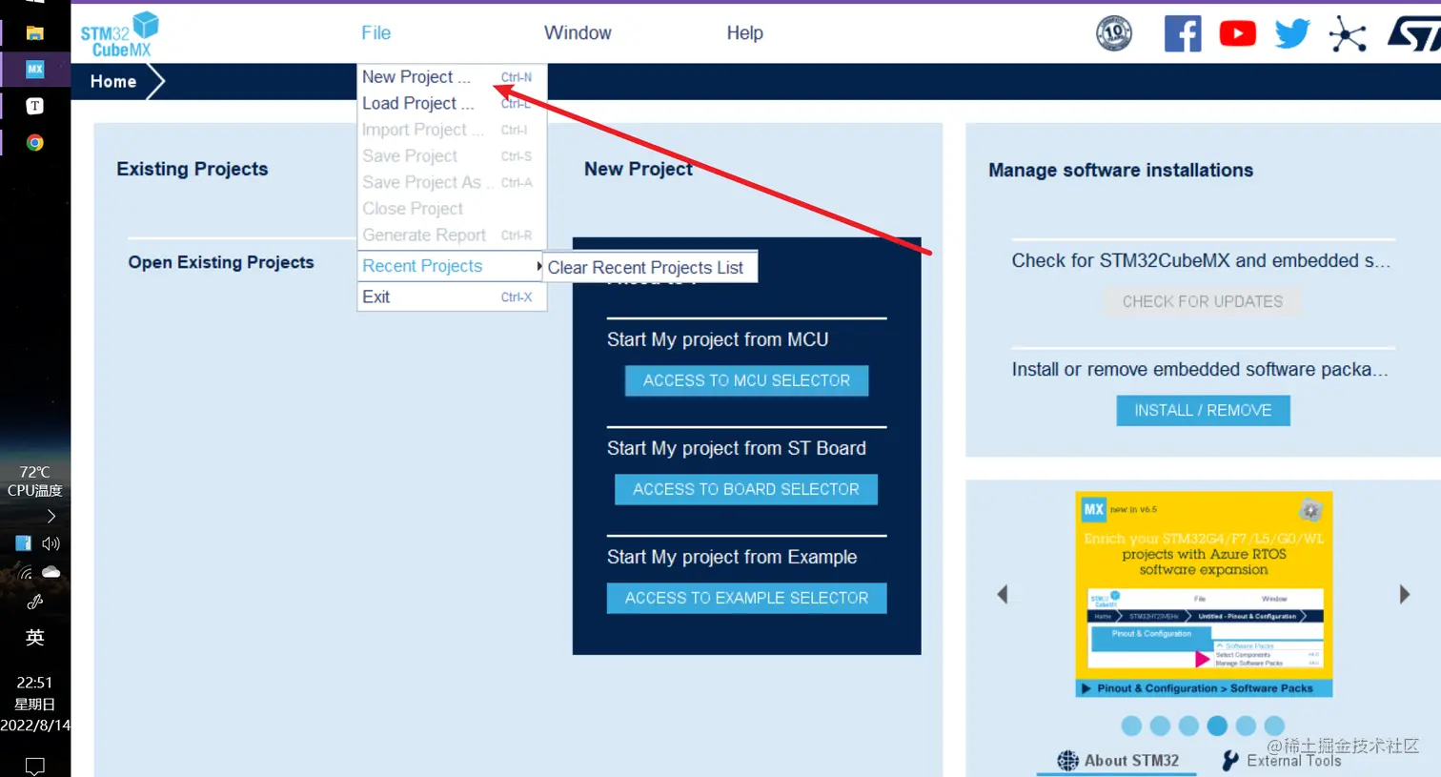Show previous banner with left arrow
The height and width of the screenshot is (777, 1441).
click(1003, 594)
